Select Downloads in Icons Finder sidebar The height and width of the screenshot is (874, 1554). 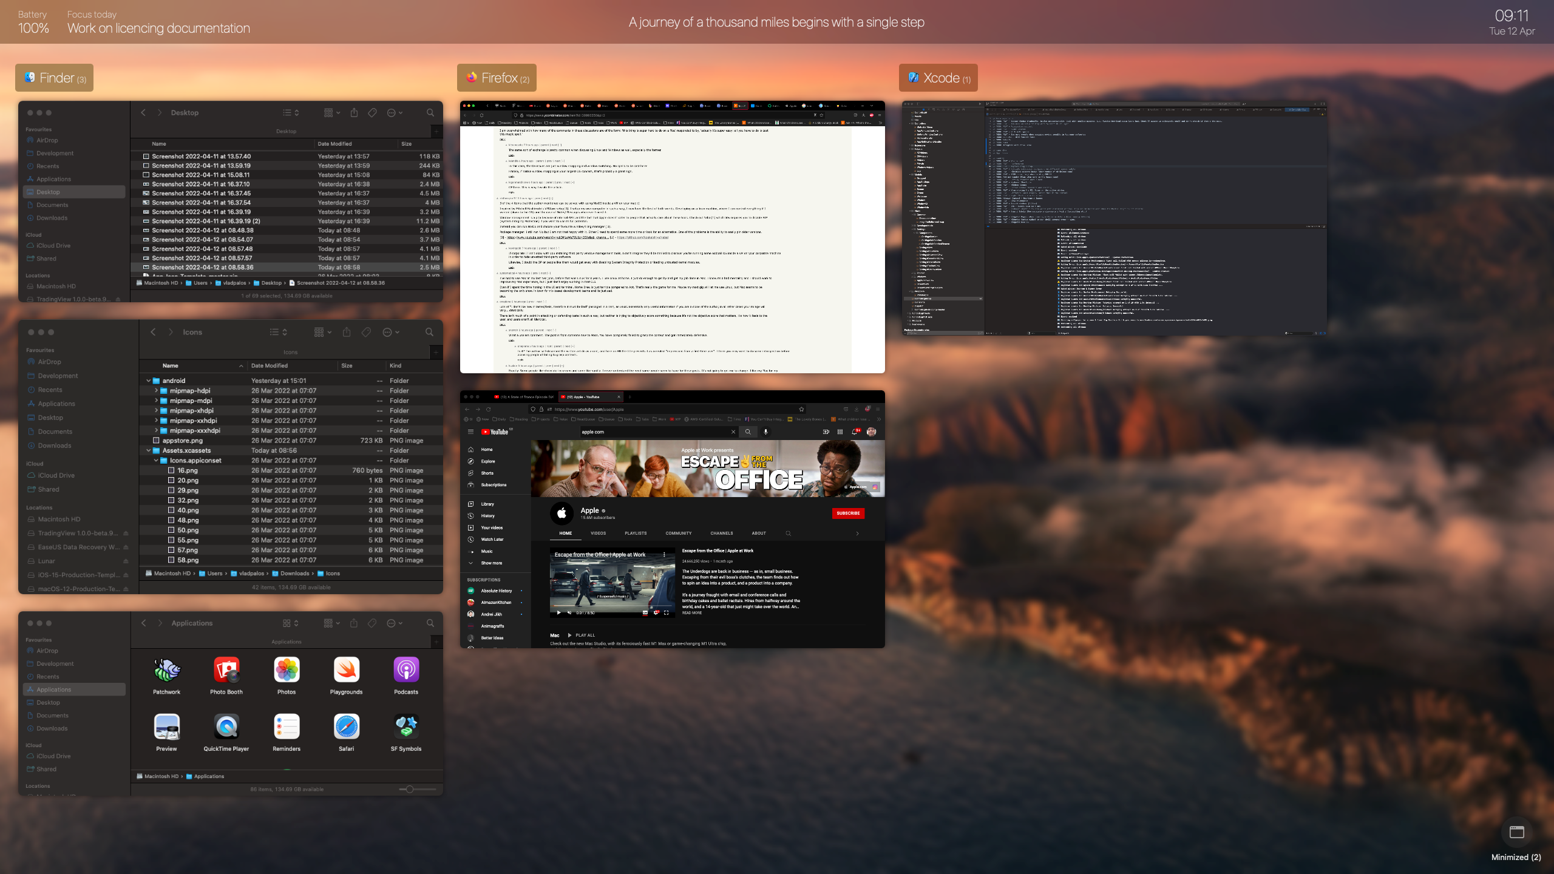tap(53, 445)
